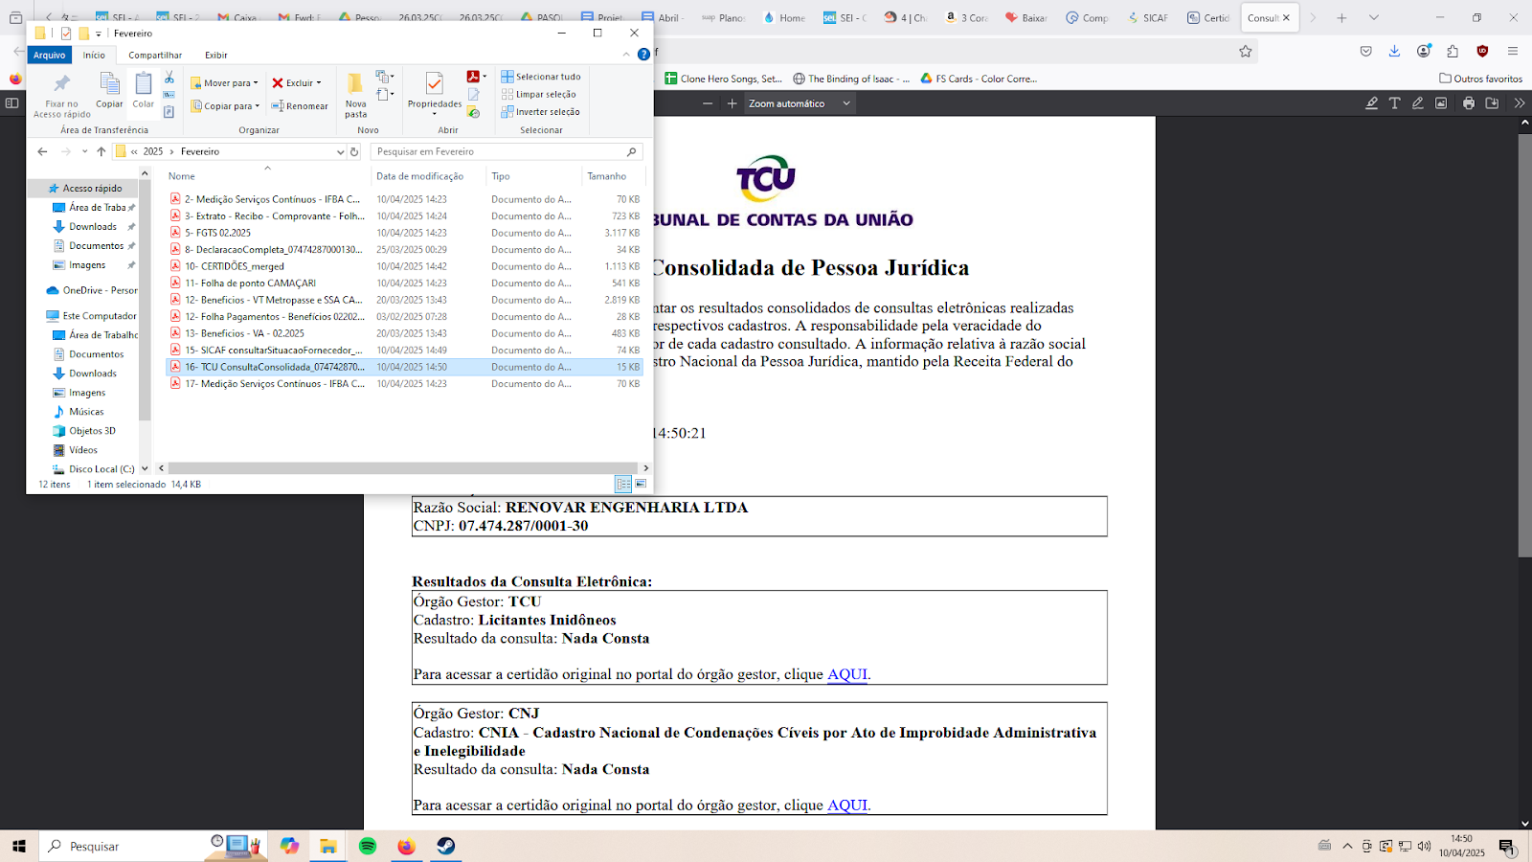Go up one folder level

(101, 151)
